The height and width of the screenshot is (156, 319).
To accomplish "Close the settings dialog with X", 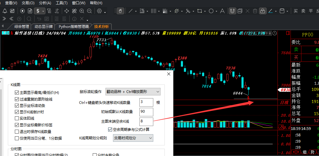I will click(x=169, y=74).
